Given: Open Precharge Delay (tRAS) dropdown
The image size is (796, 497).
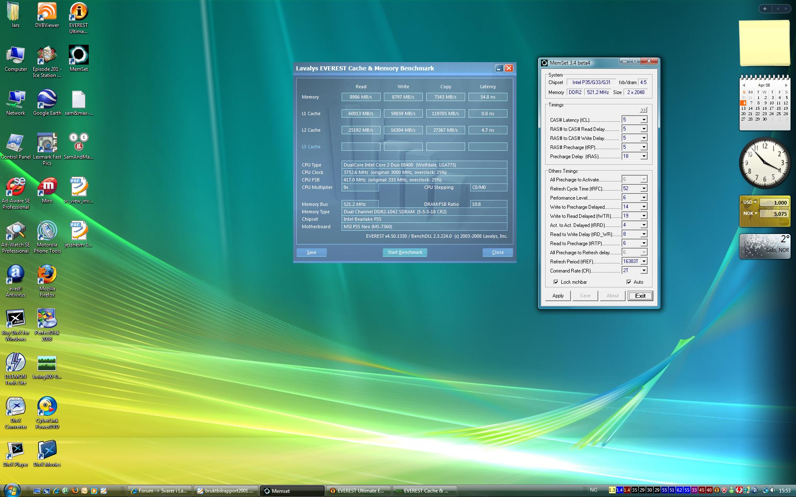Looking at the screenshot, I should [x=644, y=156].
